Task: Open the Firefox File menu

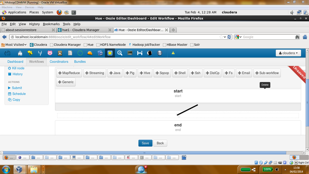Action: pyautogui.click(x=4, y=24)
